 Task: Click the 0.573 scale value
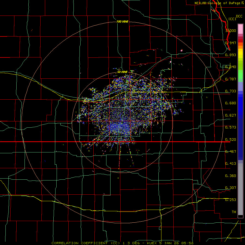tap(231, 127)
